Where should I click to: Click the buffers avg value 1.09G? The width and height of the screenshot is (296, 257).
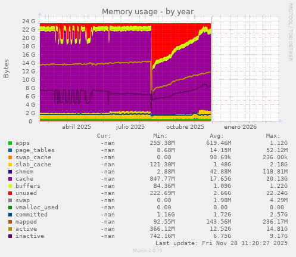click(x=222, y=186)
